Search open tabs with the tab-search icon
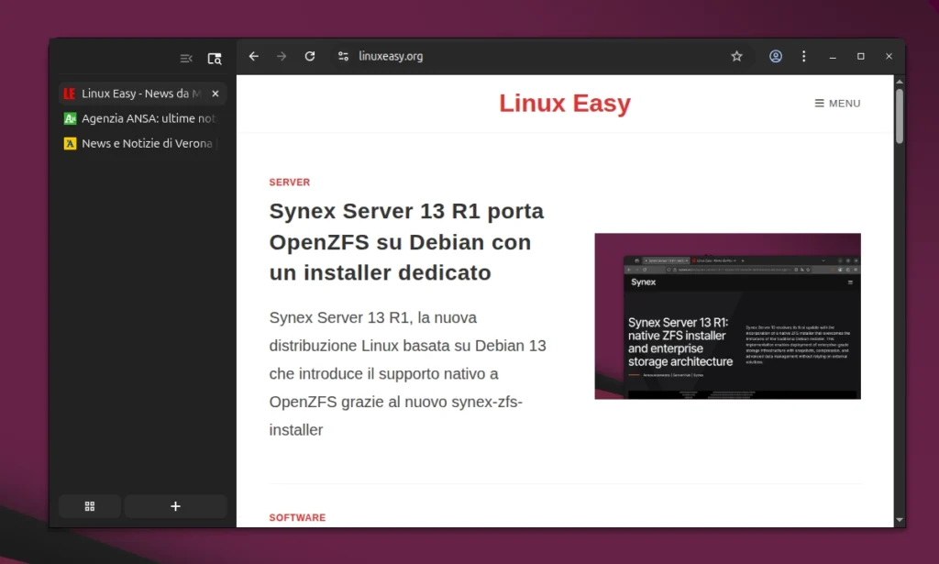 215,57
